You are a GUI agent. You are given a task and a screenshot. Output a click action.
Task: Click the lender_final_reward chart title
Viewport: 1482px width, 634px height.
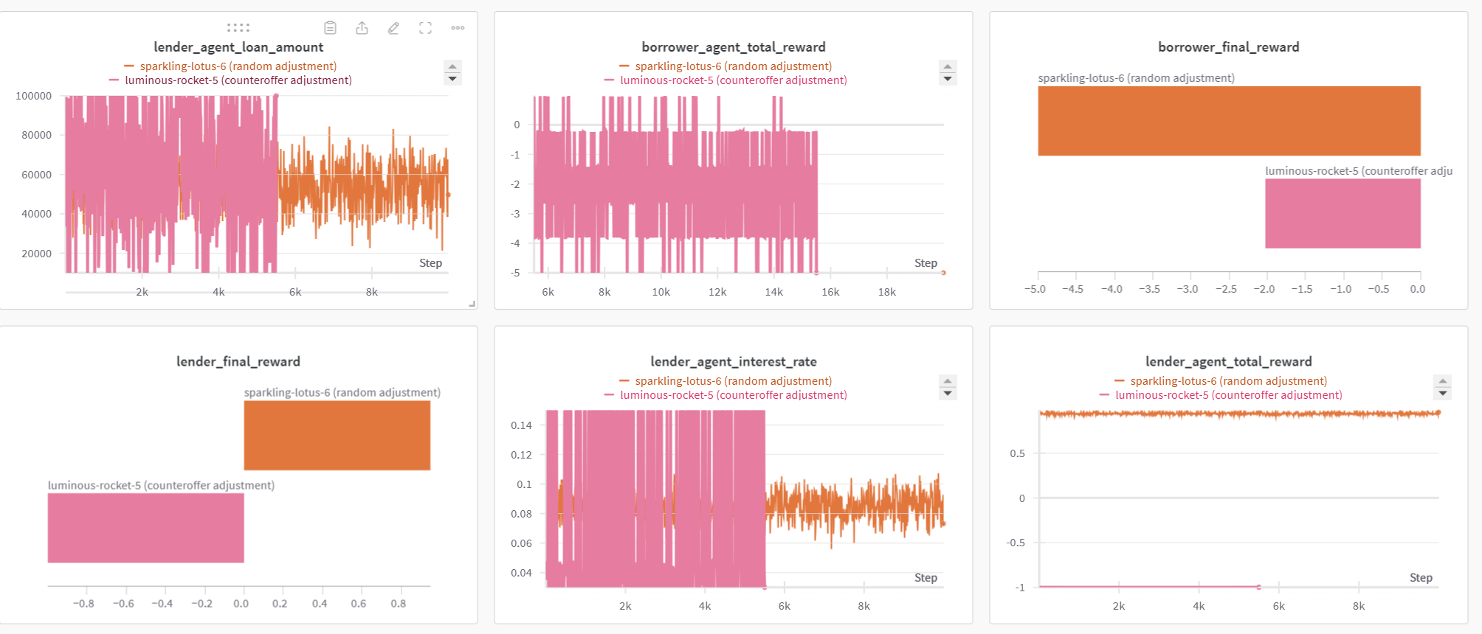(238, 362)
